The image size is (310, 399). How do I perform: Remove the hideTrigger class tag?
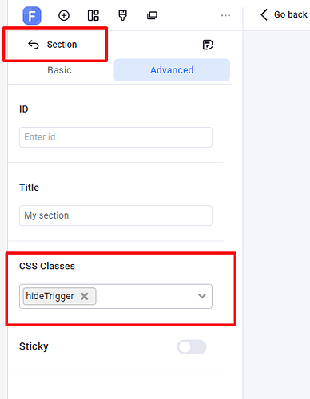[x=85, y=296]
